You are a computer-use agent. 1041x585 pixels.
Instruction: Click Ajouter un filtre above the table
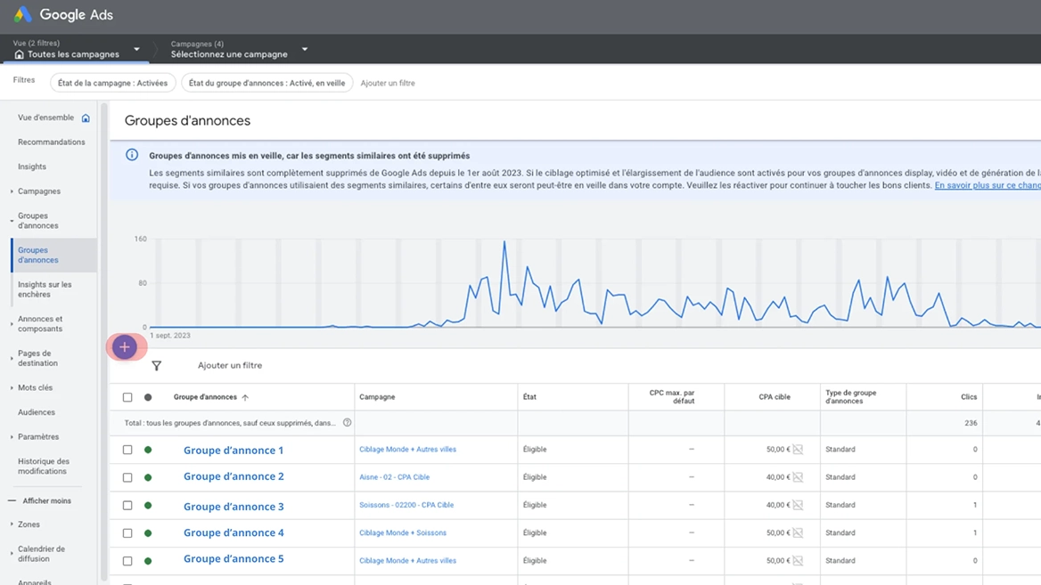tap(230, 365)
